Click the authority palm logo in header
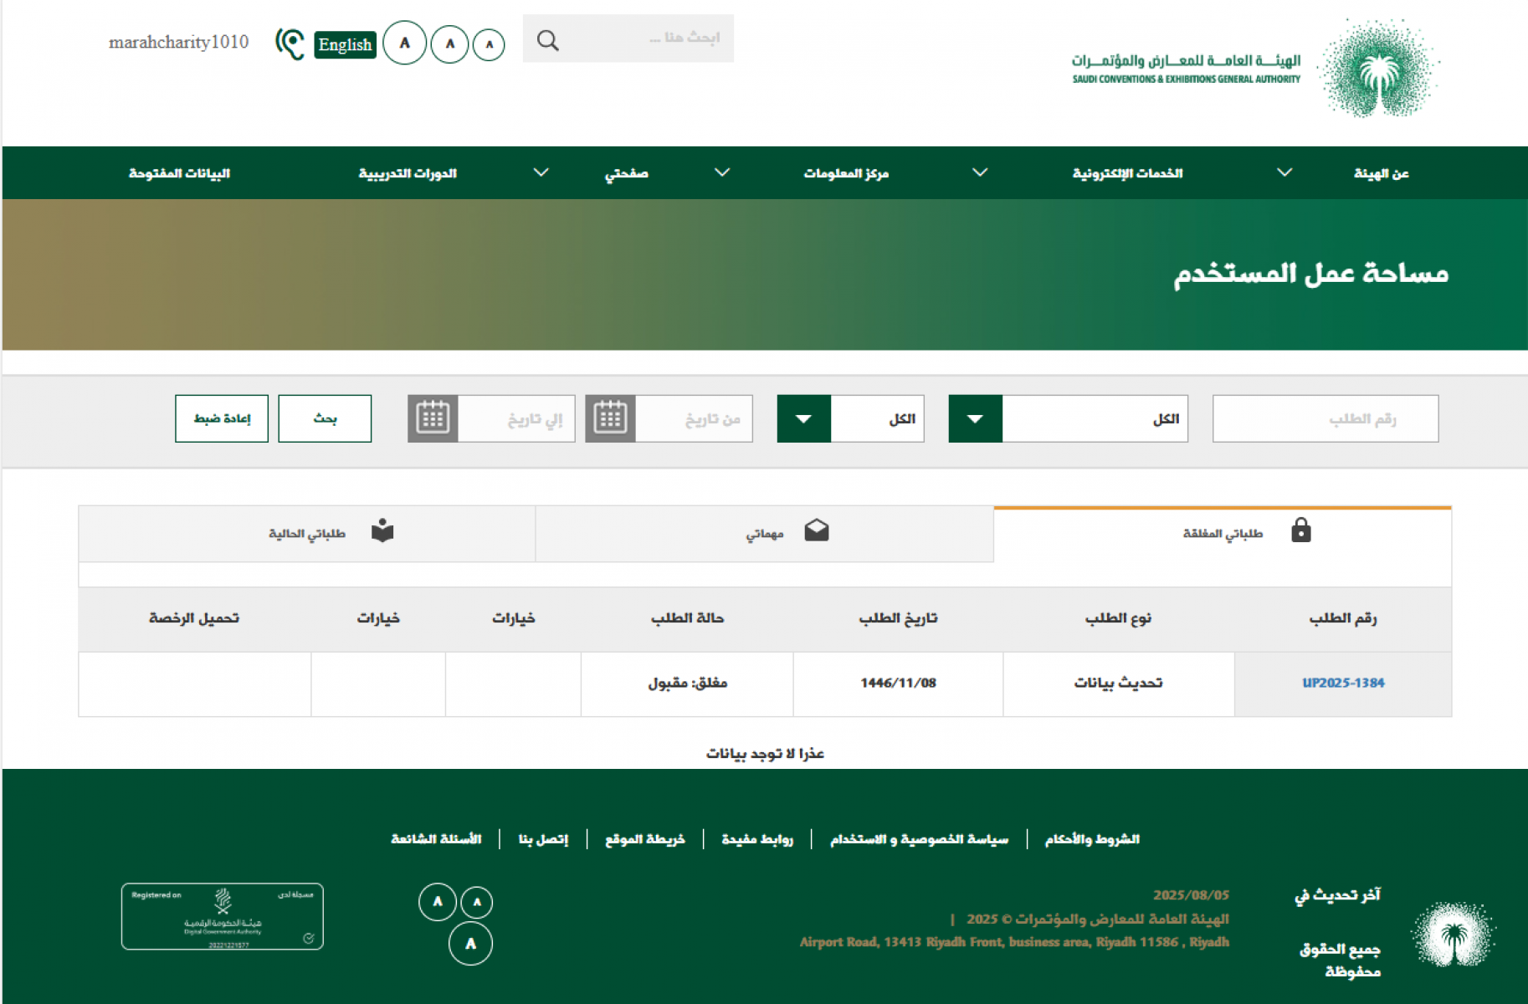Image resolution: width=1528 pixels, height=1004 pixels. [1377, 69]
